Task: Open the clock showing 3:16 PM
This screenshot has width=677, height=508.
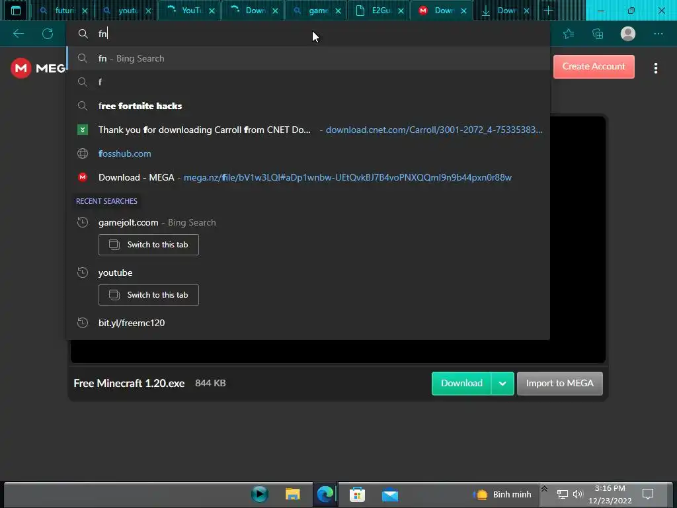Action: click(x=610, y=494)
